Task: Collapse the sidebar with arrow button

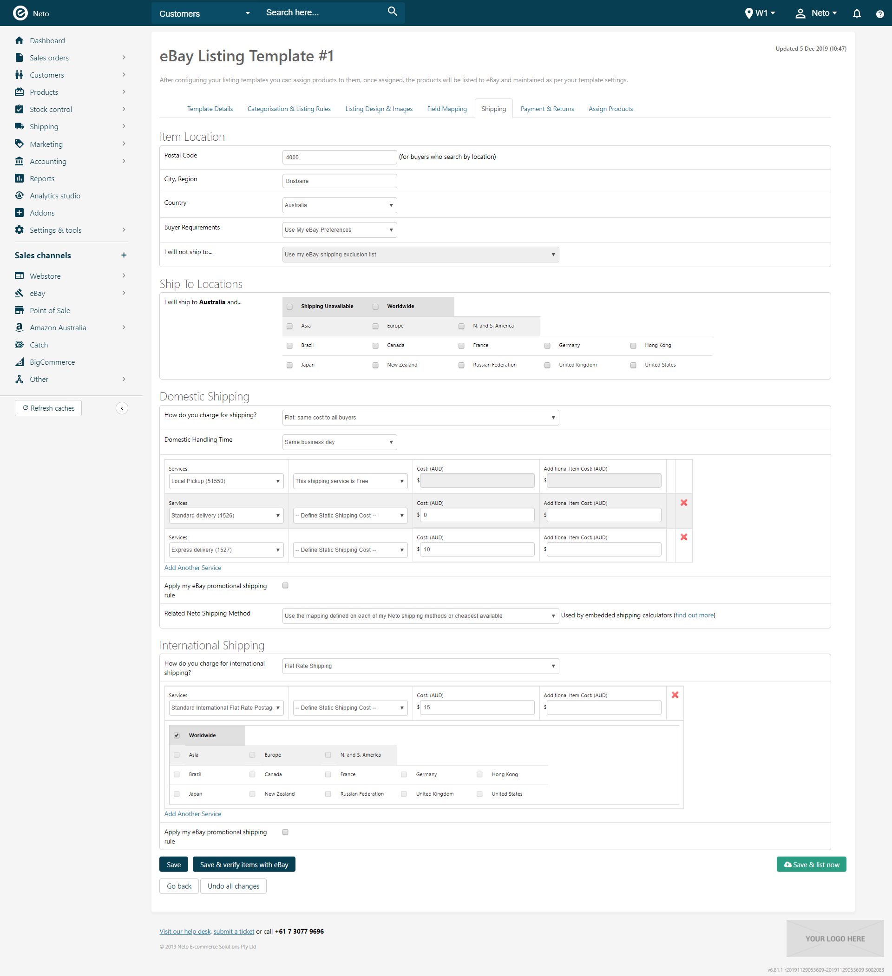Action: (122, 408)
